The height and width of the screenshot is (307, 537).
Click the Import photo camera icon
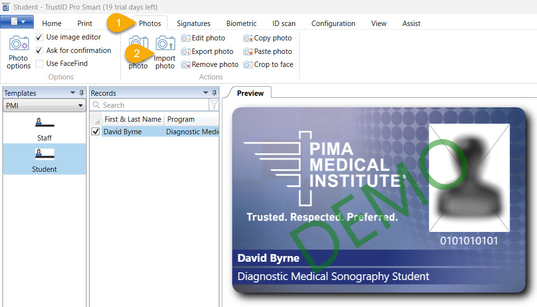tap(166, 43)
